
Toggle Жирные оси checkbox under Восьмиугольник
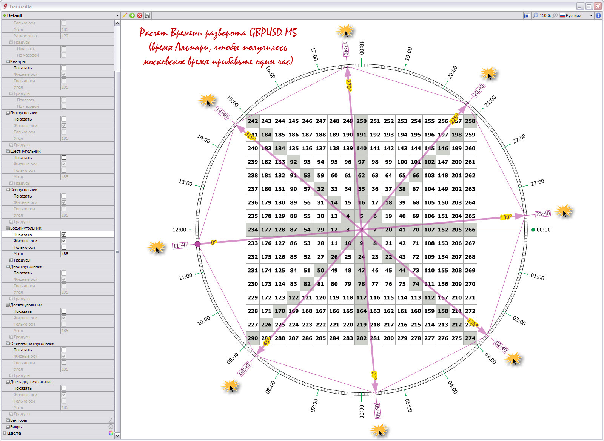pos(64,241)
